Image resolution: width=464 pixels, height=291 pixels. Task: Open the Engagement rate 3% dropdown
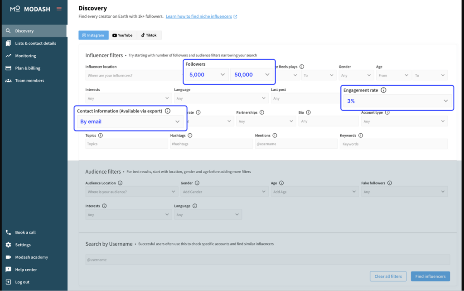397,101
